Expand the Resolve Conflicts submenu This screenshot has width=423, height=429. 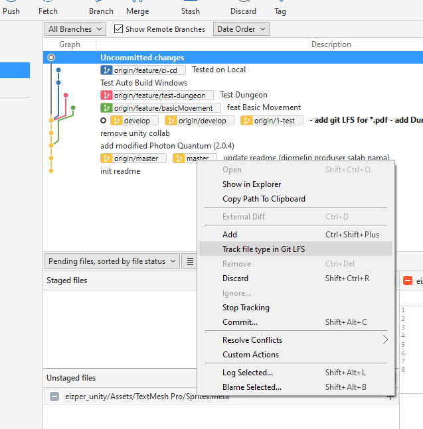click(x=252, y=340)
